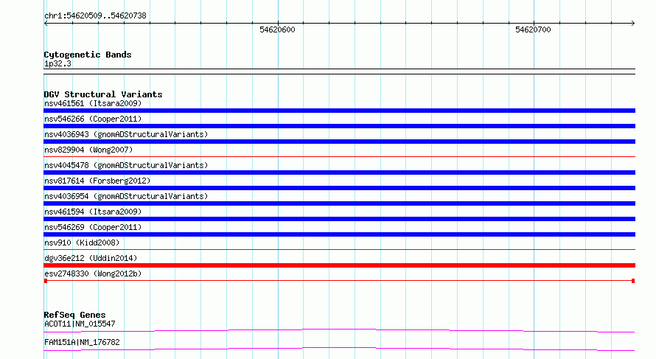
Task: Click the RefSeq Genes track title
Action: [x=74, y=315]
